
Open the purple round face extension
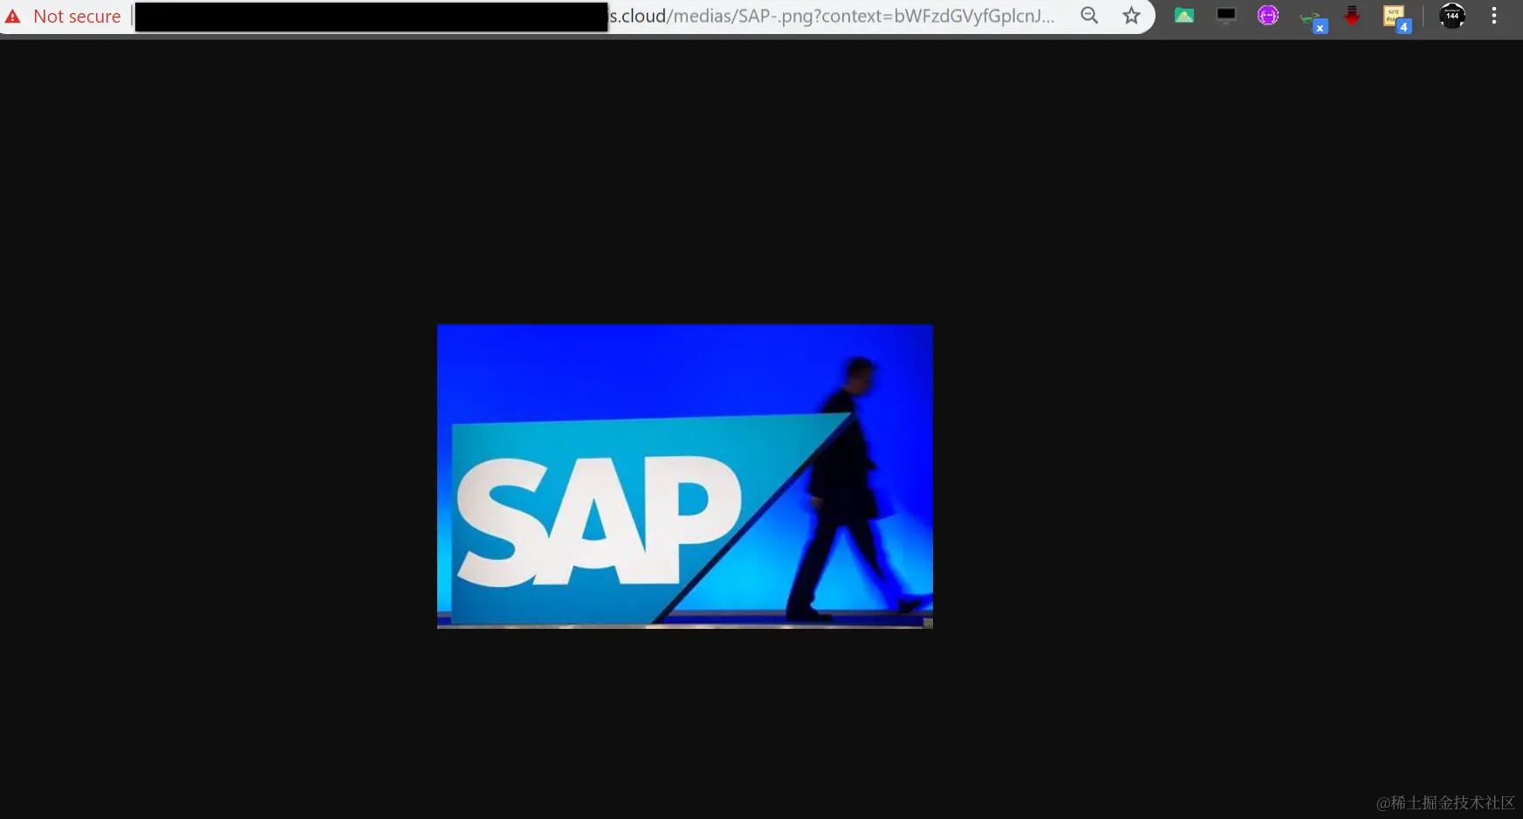click(x=1268, y=16)
